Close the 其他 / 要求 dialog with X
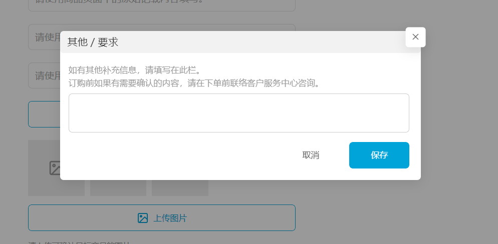This screenshot has height=244, width=498. (x=415, y=37)
